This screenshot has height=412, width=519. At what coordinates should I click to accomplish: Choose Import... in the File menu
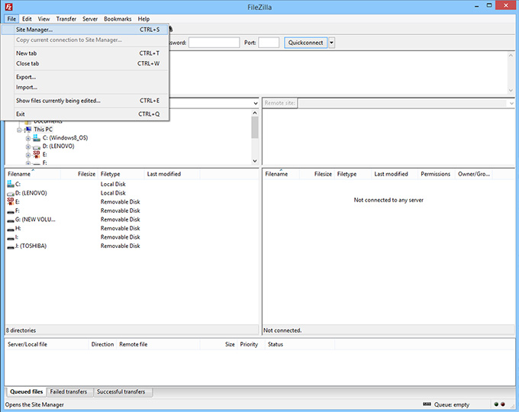click(85, 88)
